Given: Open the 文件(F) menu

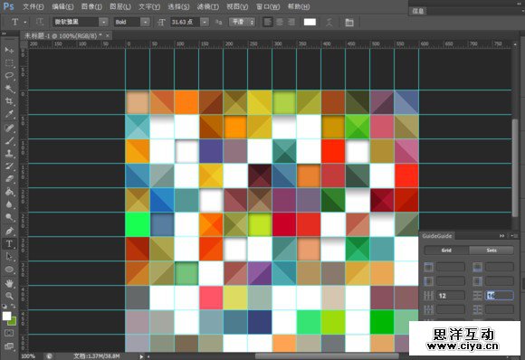Looking at the screenshot, I should coord(33,6).
